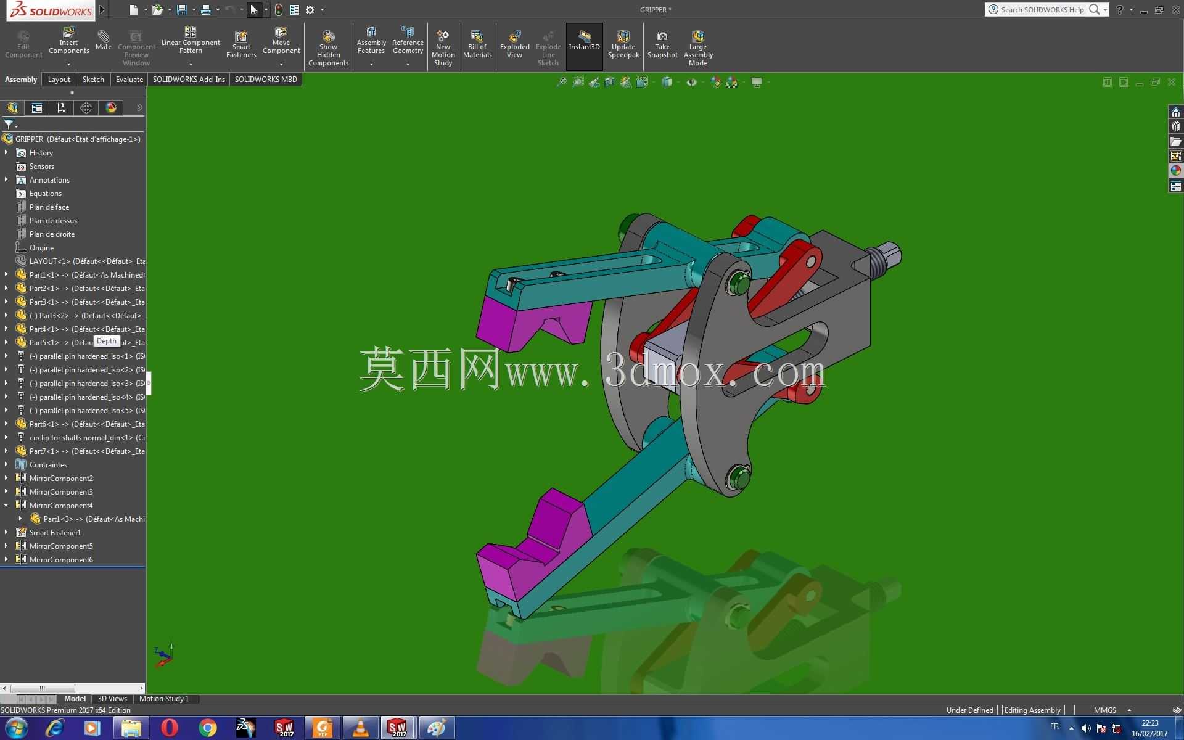Image resolution: width=1184 pixels, height=740 pixels.
Task: Select the Move Component tool
Action: point(281,41)
